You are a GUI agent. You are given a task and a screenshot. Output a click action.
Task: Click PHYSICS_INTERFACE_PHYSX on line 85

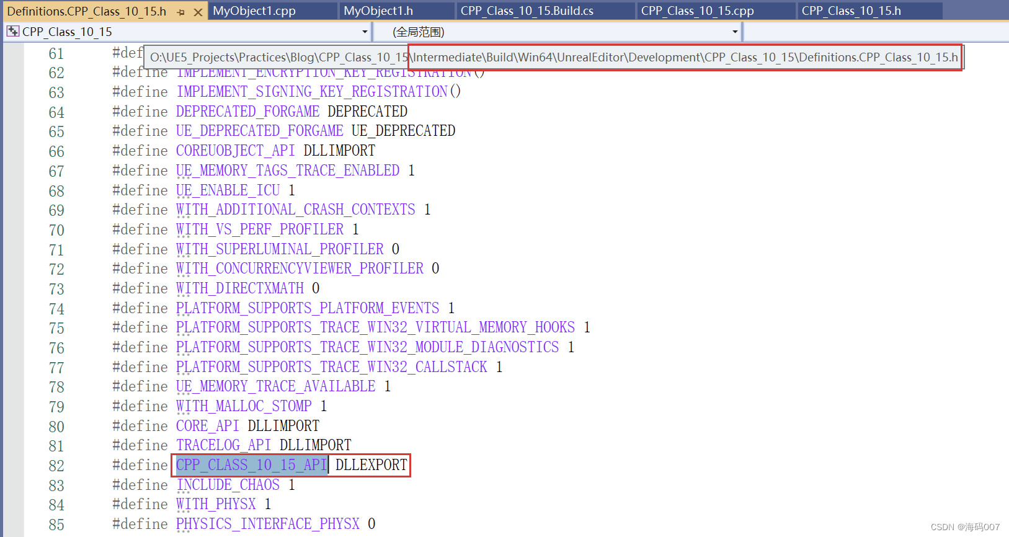tap(267, 523)
